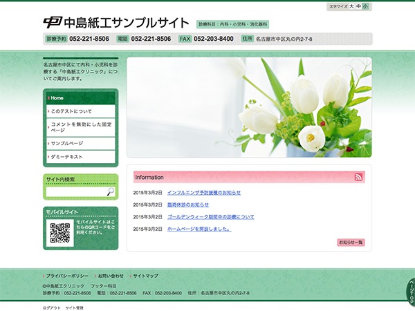Click the 診療科目：内科・小児科・消化器科 label
The width and height of the screenshot is (415, 311).
(232, 24)
